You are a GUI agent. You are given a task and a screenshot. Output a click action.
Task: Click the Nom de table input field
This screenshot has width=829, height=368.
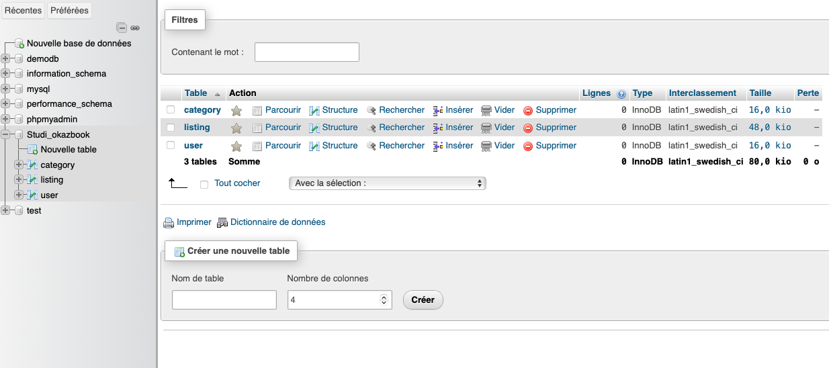pos(224,300)
